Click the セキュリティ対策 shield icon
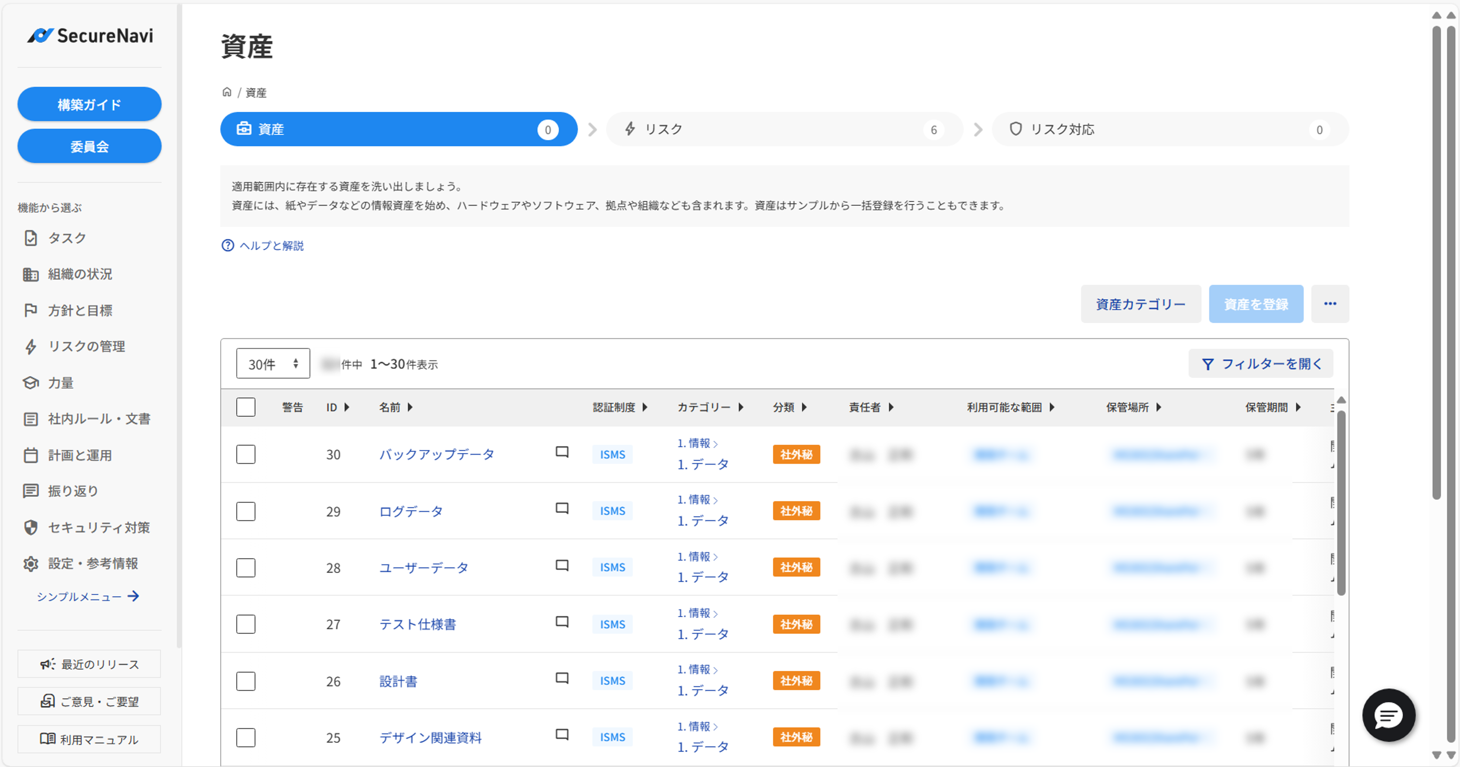 tap(31, 527)
